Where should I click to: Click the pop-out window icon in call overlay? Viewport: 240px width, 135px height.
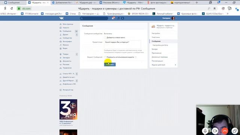(x=235, y=131)
